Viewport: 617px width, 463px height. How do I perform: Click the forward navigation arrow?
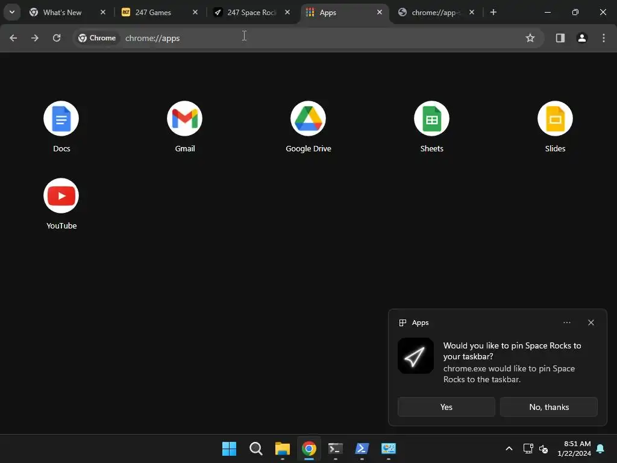pos(35,38)
